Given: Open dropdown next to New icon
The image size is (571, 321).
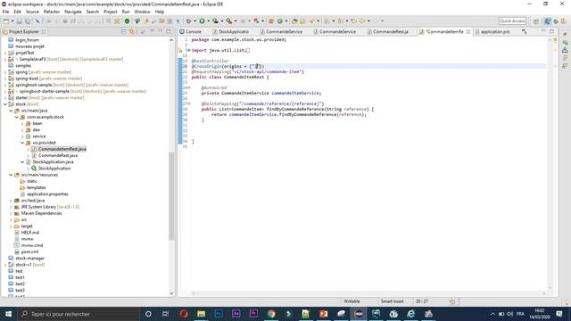Looking at the screenshot, I should tap(12, 21).
